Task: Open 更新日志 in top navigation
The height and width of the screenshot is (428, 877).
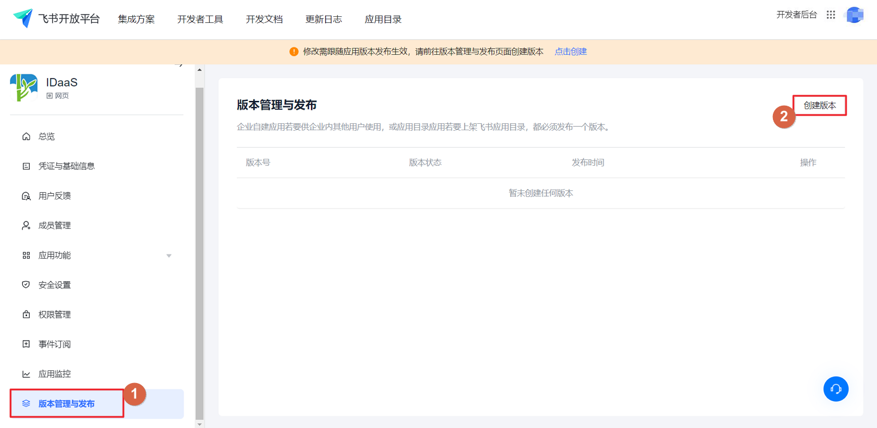Action: pos(324,19)
